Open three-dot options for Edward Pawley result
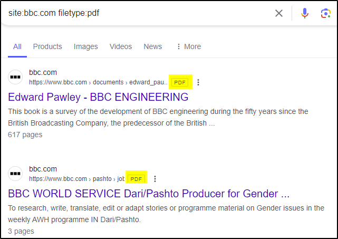 [x=198, y=82]
